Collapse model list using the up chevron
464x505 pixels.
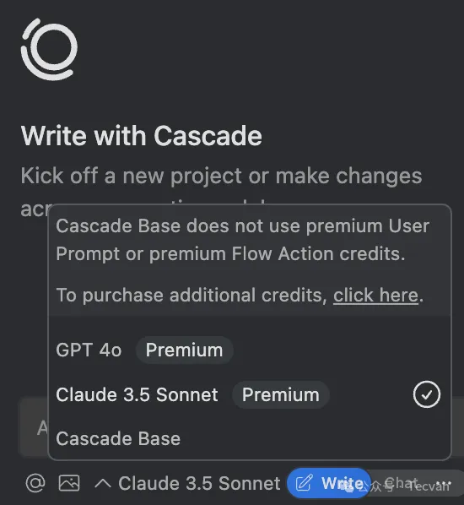(x=103, y=483)
